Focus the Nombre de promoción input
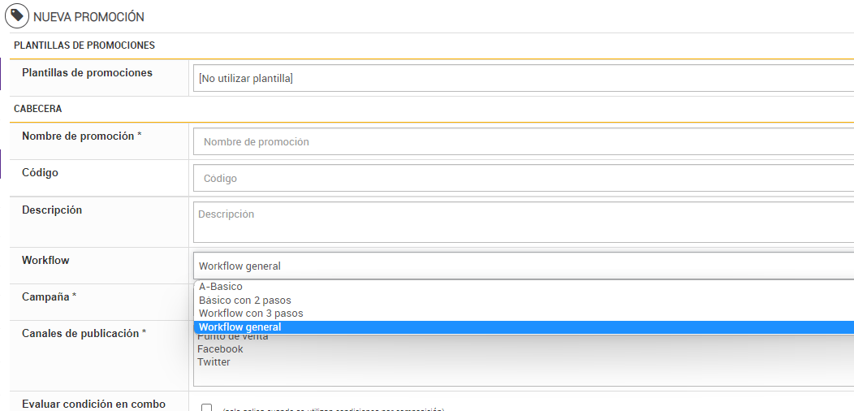This screenshot has height=411, width=854. click(x=523, y=141)
